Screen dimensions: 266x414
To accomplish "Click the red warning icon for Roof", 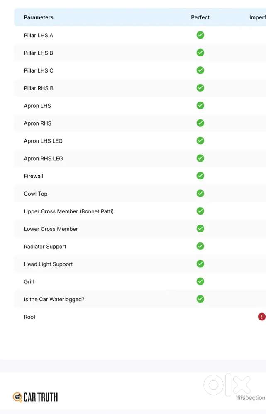I will pos(261,317).
